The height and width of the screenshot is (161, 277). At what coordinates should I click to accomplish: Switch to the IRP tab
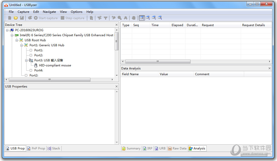coord(148,148)
